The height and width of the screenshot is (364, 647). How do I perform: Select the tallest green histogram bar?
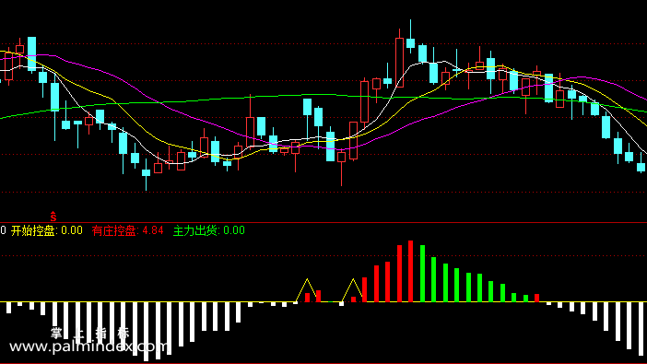click(x=422, y=274)
